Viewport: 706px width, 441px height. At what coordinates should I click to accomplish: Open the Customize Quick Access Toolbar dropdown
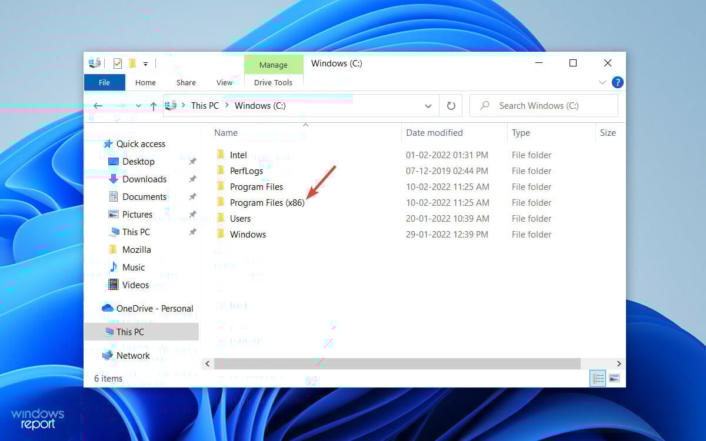[x=145, y=63]
